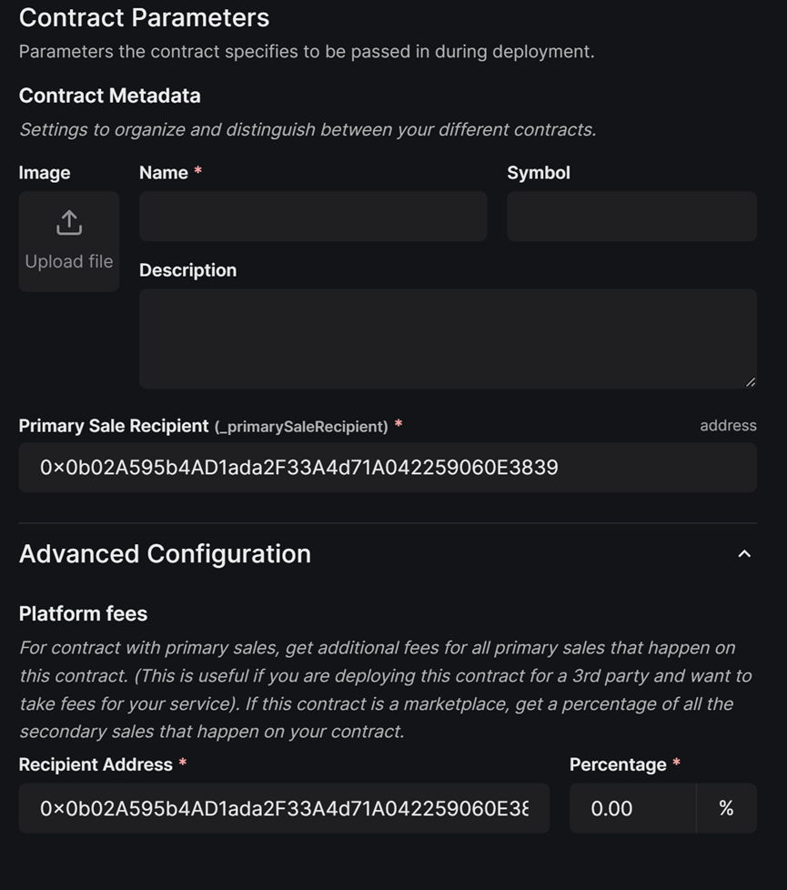This screenshot has height=890, width=787.
Task: Click the "address" type label
Action: coord(728,426)
